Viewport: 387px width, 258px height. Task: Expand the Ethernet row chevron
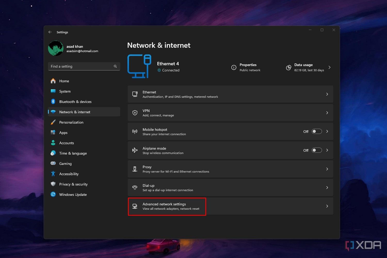pyautogui.click(x=327, y=94)
